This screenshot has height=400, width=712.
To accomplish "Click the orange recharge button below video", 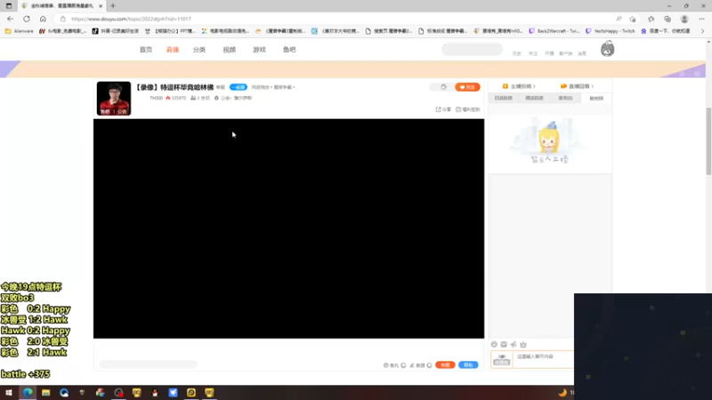I will point(445,365).
